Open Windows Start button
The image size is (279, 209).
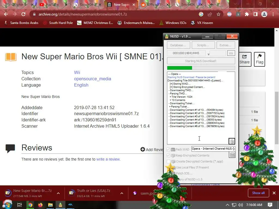7,205
